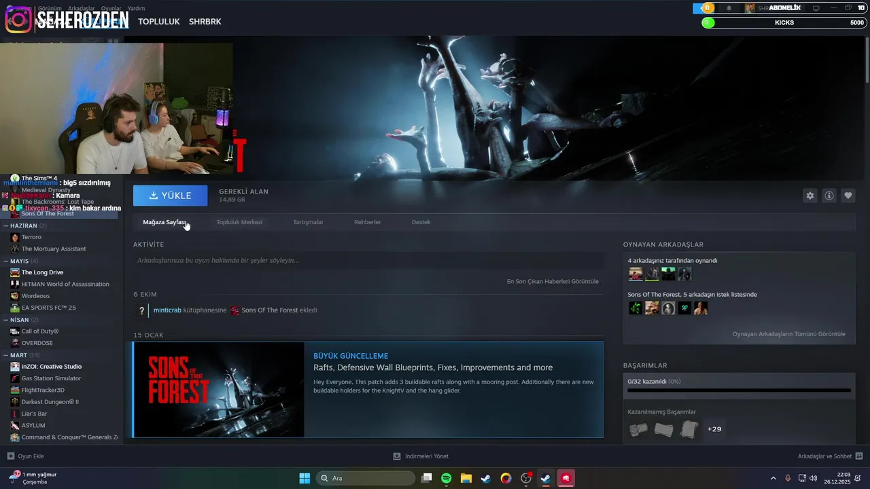Image resolution: width=870 pixels, height=489 pixels.
Task: Click the Terroro game icon in the library
Action: 15,237
